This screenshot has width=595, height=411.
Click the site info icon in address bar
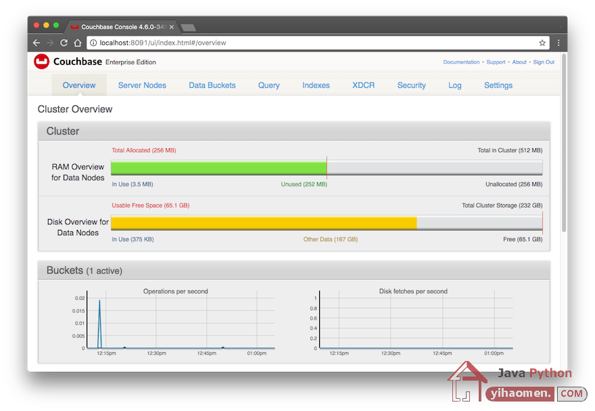[93, 43]
